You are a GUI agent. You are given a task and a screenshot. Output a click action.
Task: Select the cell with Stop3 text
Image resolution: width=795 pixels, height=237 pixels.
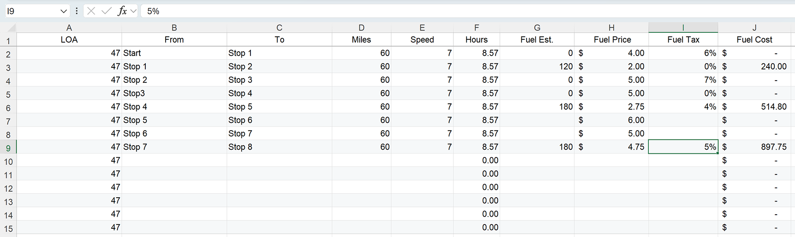click(x=174, y=93)
